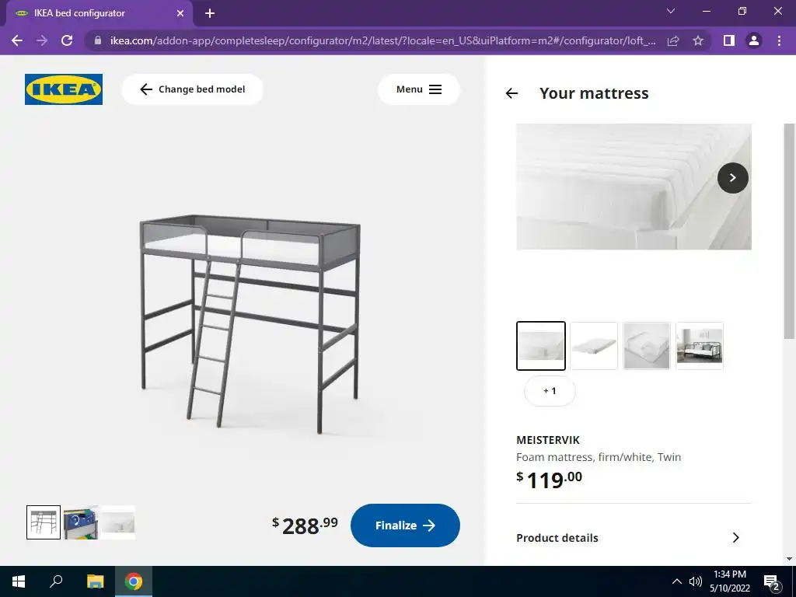The image size is (796, 597).
Task: Click the IKEA logo
Action: click(x=64, y=89)
